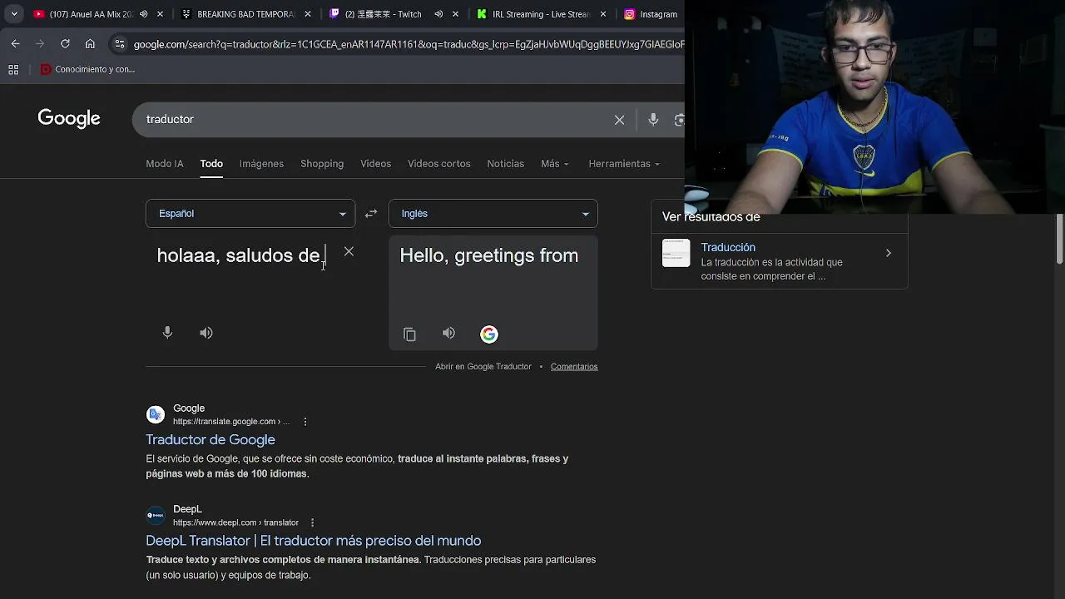
Task: Click the page vertical scrollbar
Action: (1060, 240)
